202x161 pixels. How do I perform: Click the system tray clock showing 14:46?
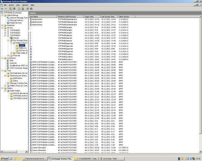click(198, 159)
